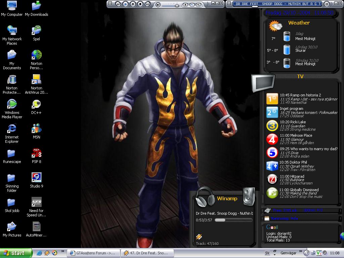Toggle the PL playlist button
Viewport: 344px width, 258px height.
192,5
